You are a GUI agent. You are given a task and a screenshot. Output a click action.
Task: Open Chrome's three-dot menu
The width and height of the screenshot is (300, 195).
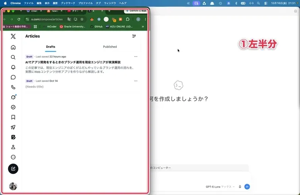point(145,19)
